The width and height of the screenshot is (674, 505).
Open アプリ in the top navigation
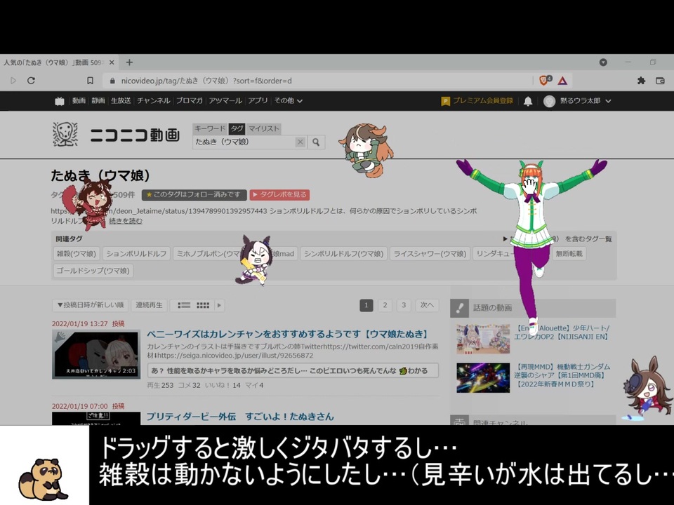click(258, 101)
